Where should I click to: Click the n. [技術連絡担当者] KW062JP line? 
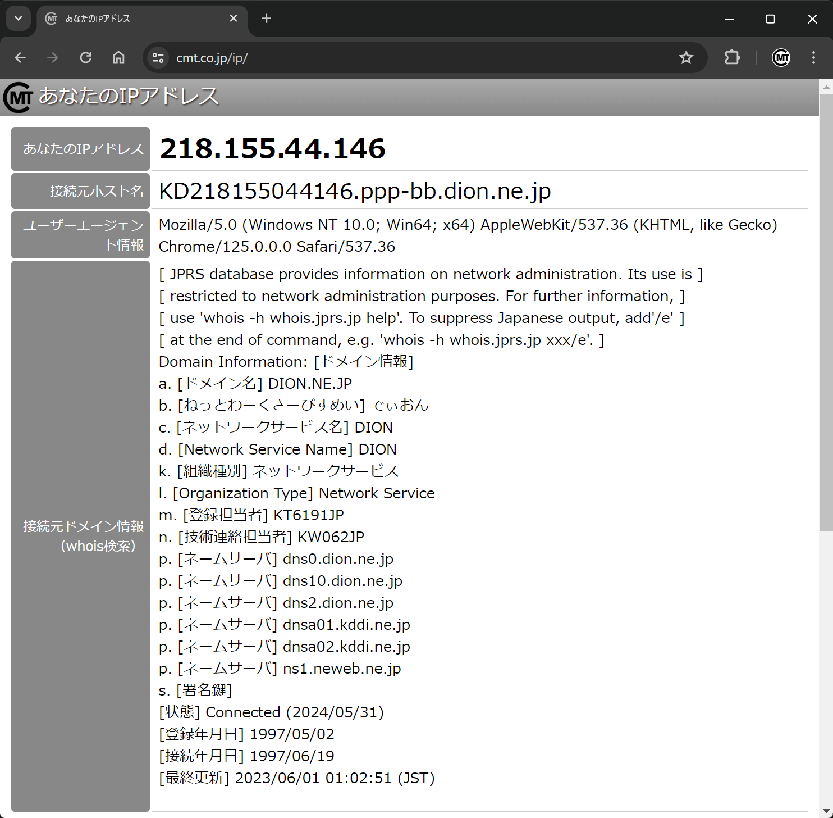[x=262, y=537]
